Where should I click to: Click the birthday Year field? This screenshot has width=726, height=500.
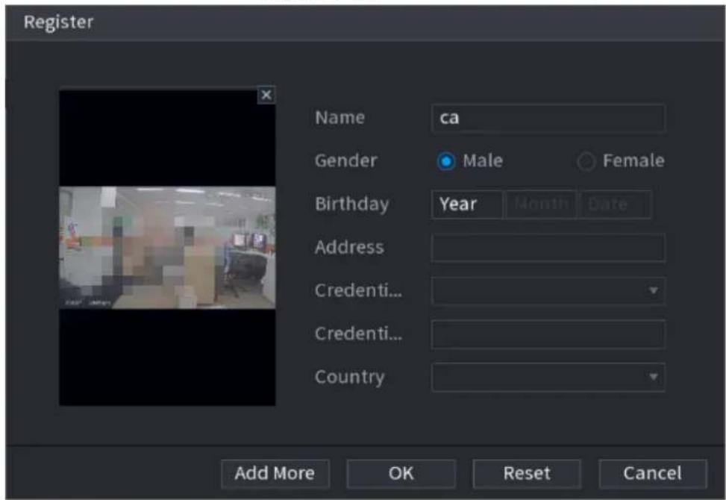click(x=467, y=204)
